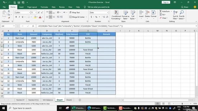
Task: Click the Undo arrow in quick access toolbar
Action: coord(4,2)
